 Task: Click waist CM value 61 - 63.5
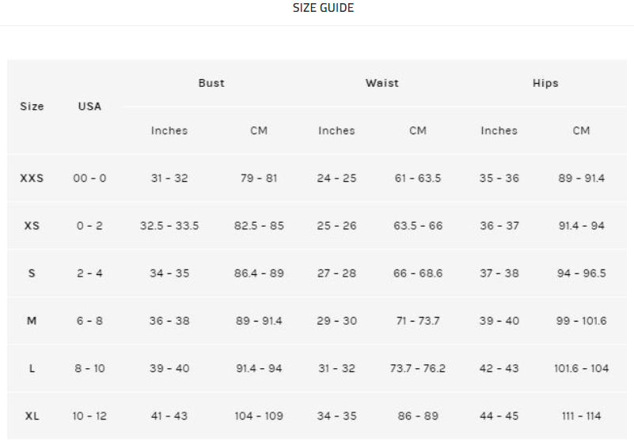pyautogui.click(x=417, y=179)
